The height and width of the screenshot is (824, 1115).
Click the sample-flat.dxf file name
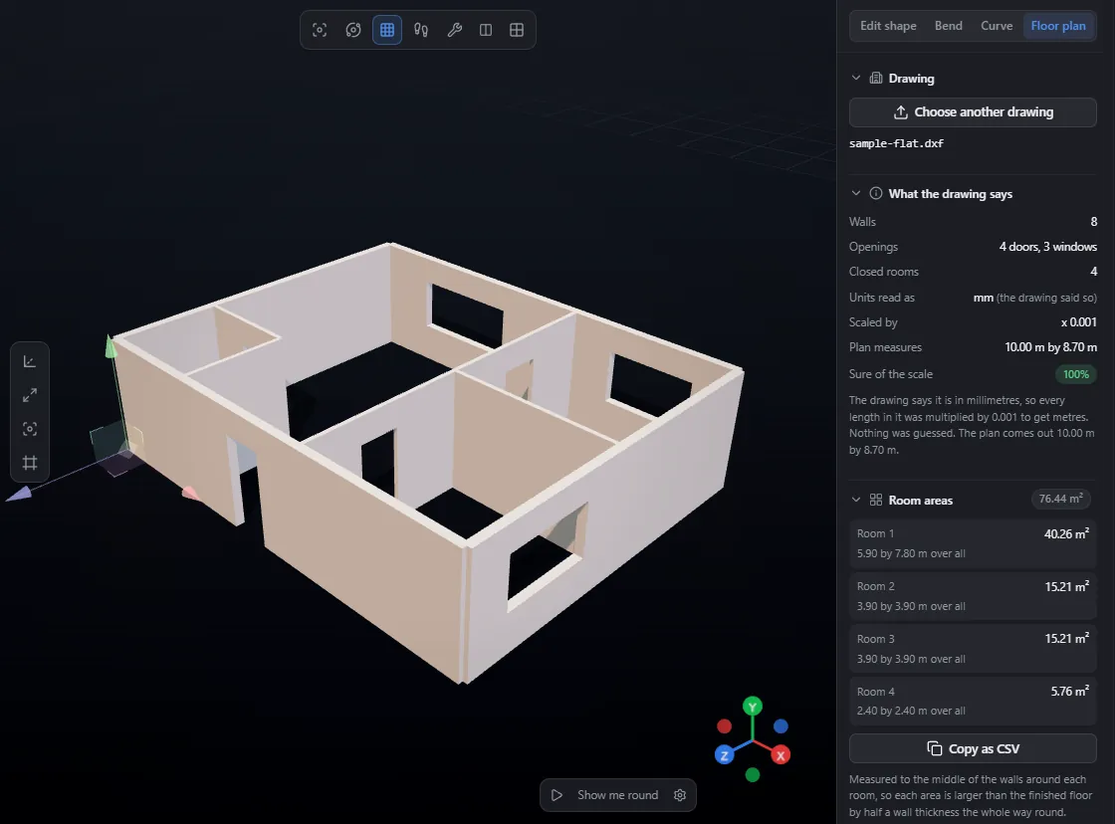896,143
